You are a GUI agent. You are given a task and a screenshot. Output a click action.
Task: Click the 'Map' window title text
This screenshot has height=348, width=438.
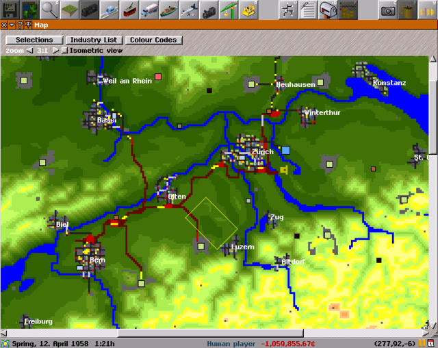click(x=41, y=25)
